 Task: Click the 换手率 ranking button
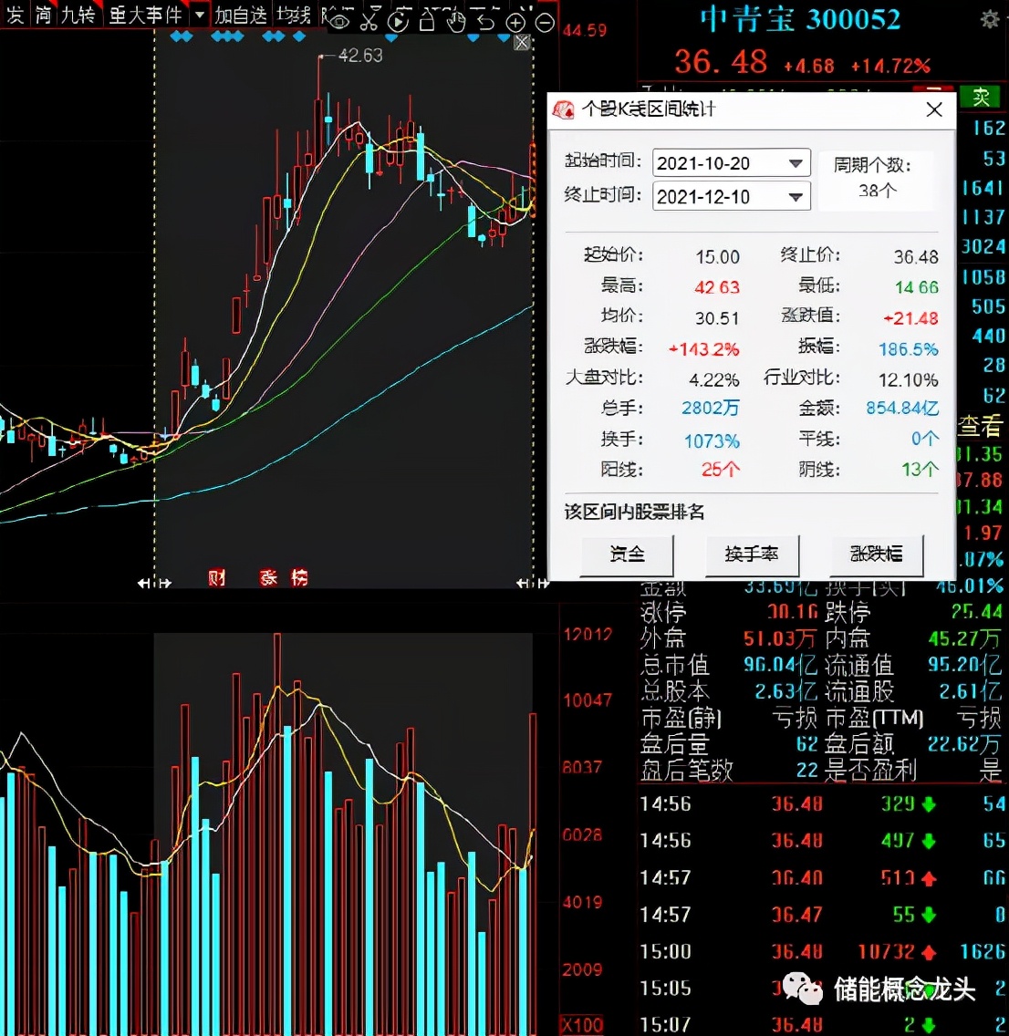(x=752, y=554)
